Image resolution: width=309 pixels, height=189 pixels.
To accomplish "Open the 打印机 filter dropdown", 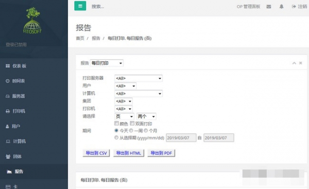I will coord(124,109).
